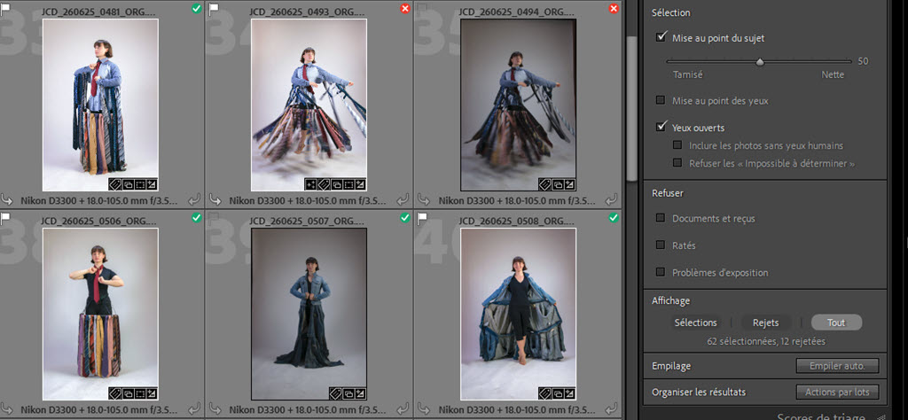The width and height of the screenshot is (908, 420).
Task: Click the file name JCD_260625_0507_ORG
Action: [309, 221]
